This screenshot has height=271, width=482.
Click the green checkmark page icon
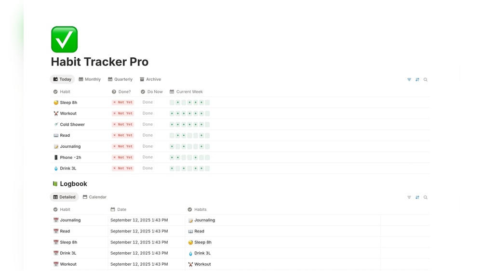[x=64, y=39]
